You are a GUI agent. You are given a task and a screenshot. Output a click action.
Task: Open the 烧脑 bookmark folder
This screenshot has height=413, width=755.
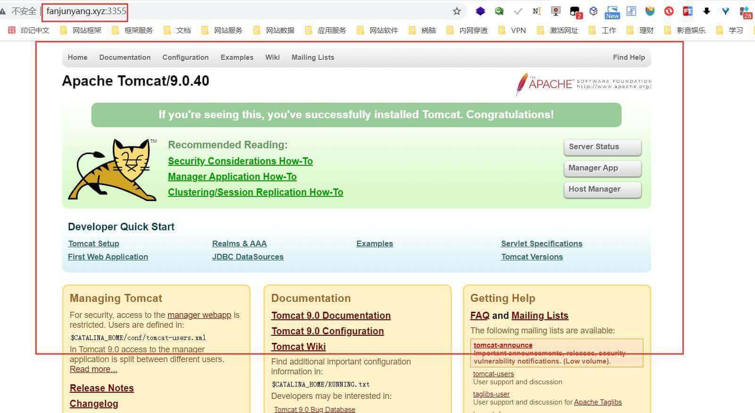[422, 30]
